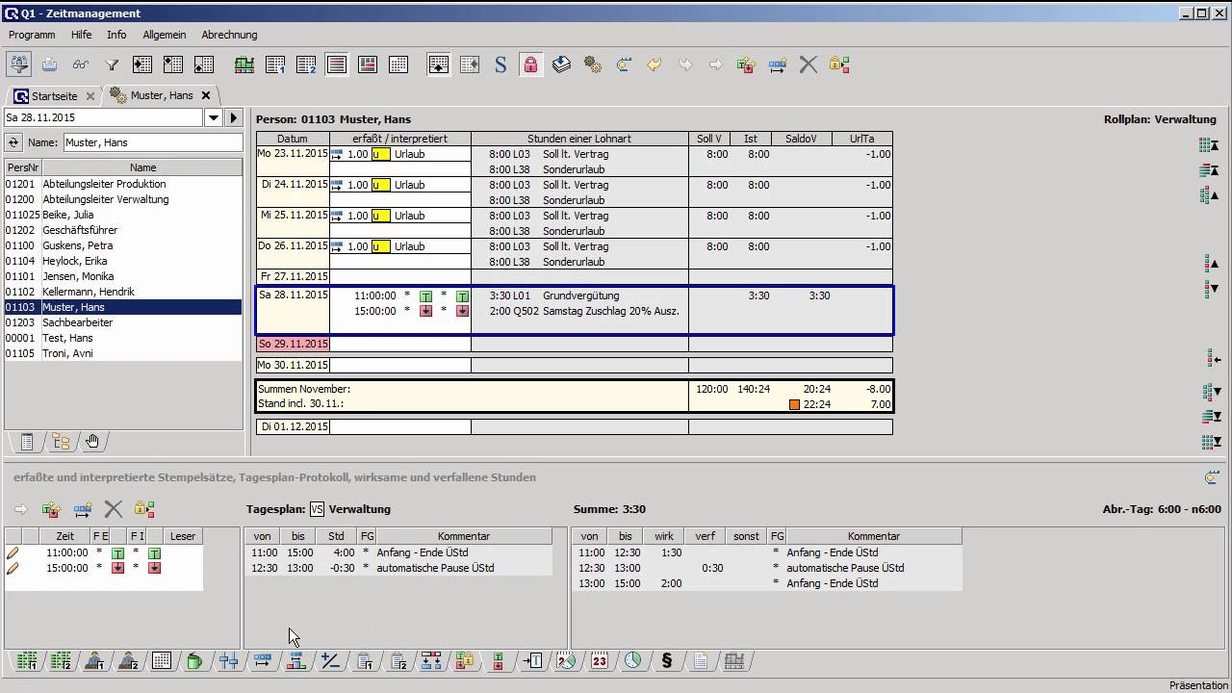The height and width of the screenshot is (693, 1232).
Task: Click the plus/minus tab icon
Action: [x=330, y=661]
